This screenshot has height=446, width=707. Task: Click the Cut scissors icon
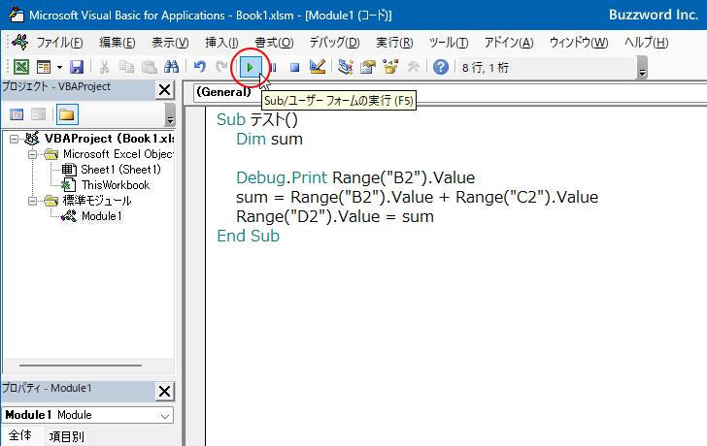point(104,67)
